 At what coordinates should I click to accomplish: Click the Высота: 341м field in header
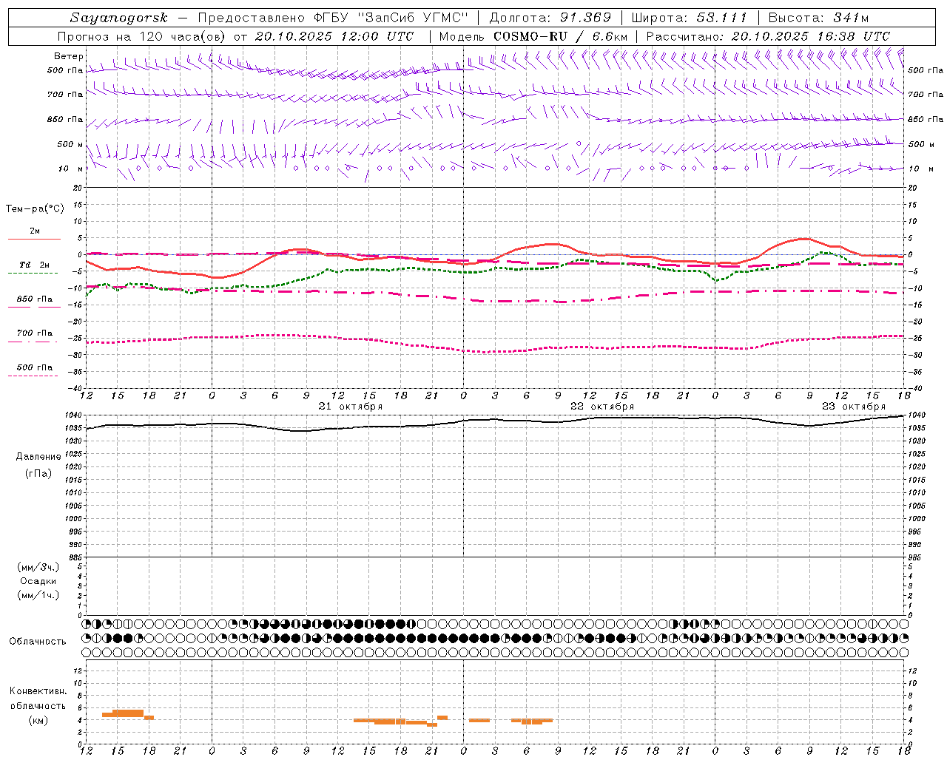tap(818, 18)
